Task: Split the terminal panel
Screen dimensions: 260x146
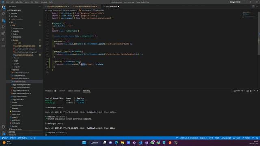Action: pyautogui.click(x=247, y=91)
